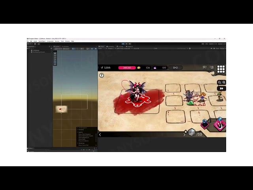
Task: Open the Tools menu
Action: click(x=62, y=41)
